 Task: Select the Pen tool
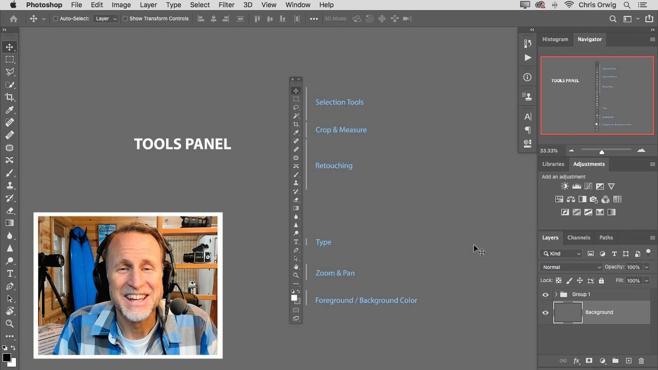(x=10, y=286)
